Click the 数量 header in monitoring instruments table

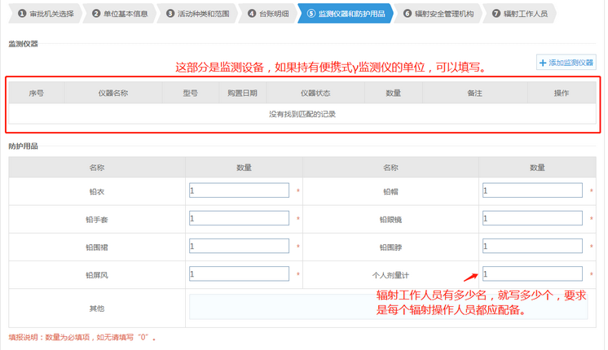393,93
